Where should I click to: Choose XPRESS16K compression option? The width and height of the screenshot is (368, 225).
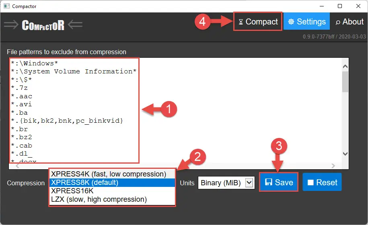click(x=112, y=191)
